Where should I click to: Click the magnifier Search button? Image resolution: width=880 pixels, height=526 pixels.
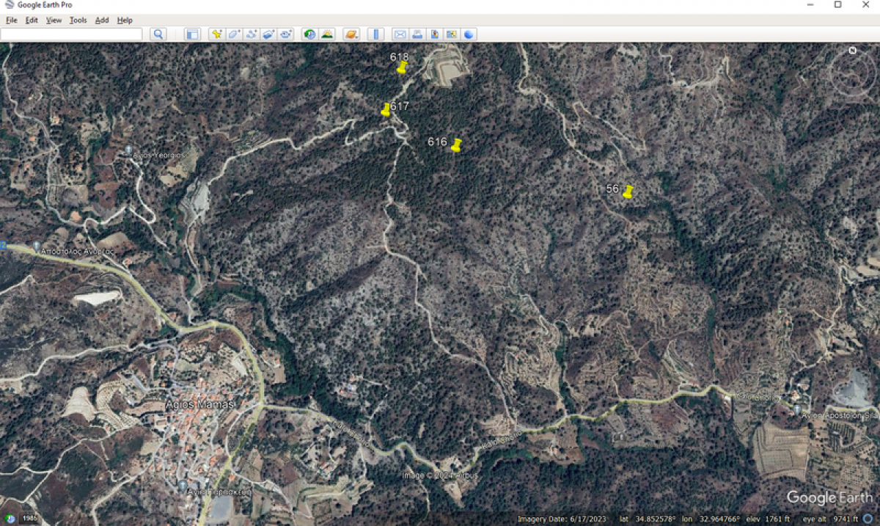[x=158, y=34]
